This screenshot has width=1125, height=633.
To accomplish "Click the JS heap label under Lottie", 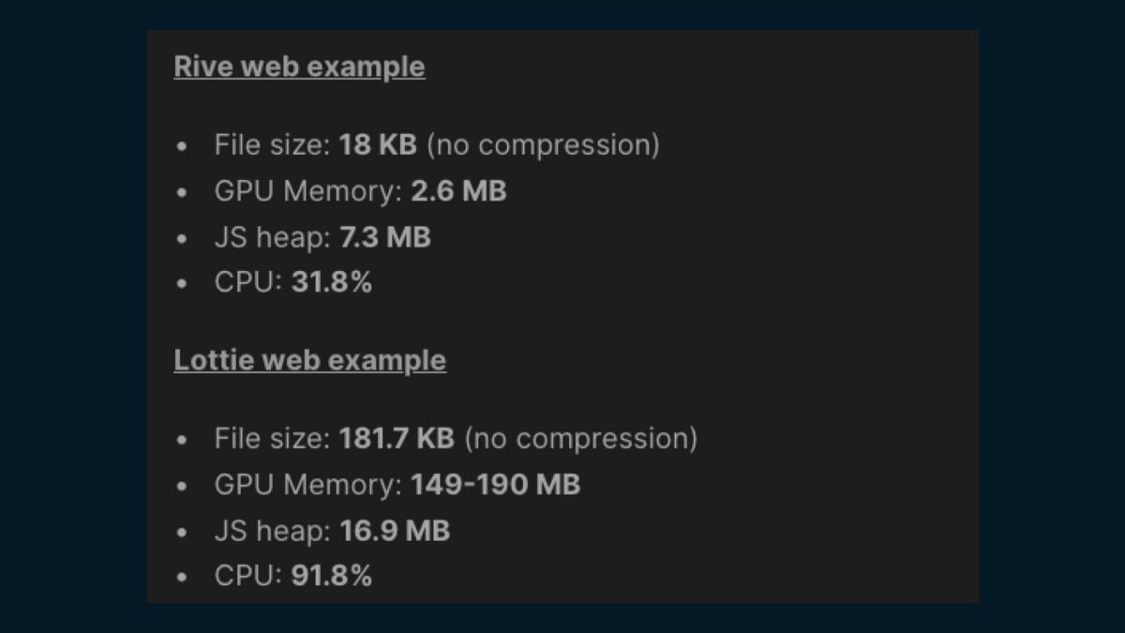I will [272, 531].
